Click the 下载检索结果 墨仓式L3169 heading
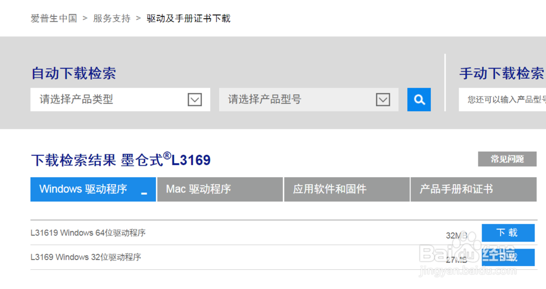 click(121, 160)
